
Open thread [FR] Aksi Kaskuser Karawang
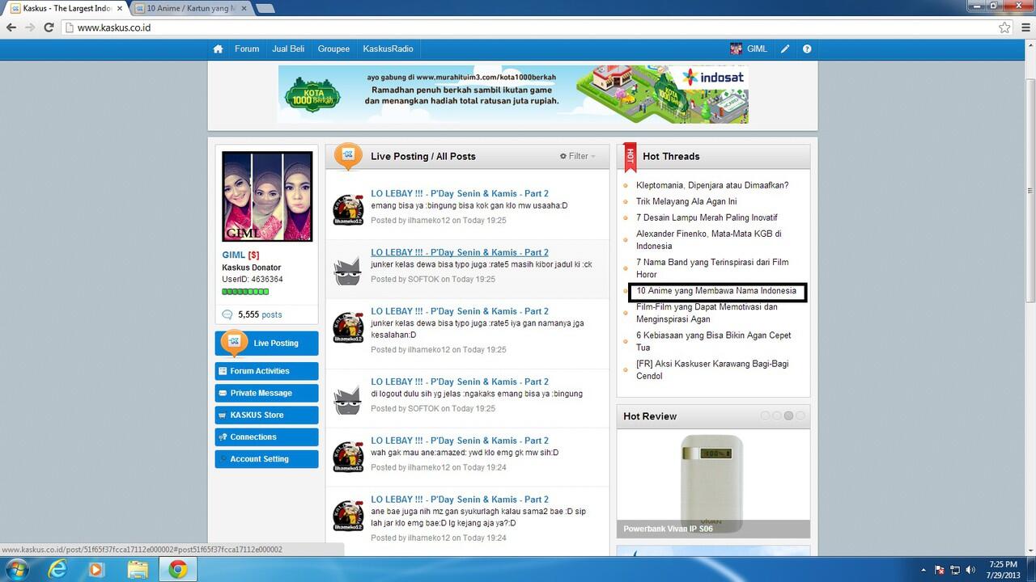pos(712,369)
